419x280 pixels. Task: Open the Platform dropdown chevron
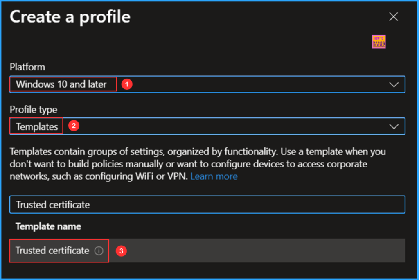click(394, 85)
